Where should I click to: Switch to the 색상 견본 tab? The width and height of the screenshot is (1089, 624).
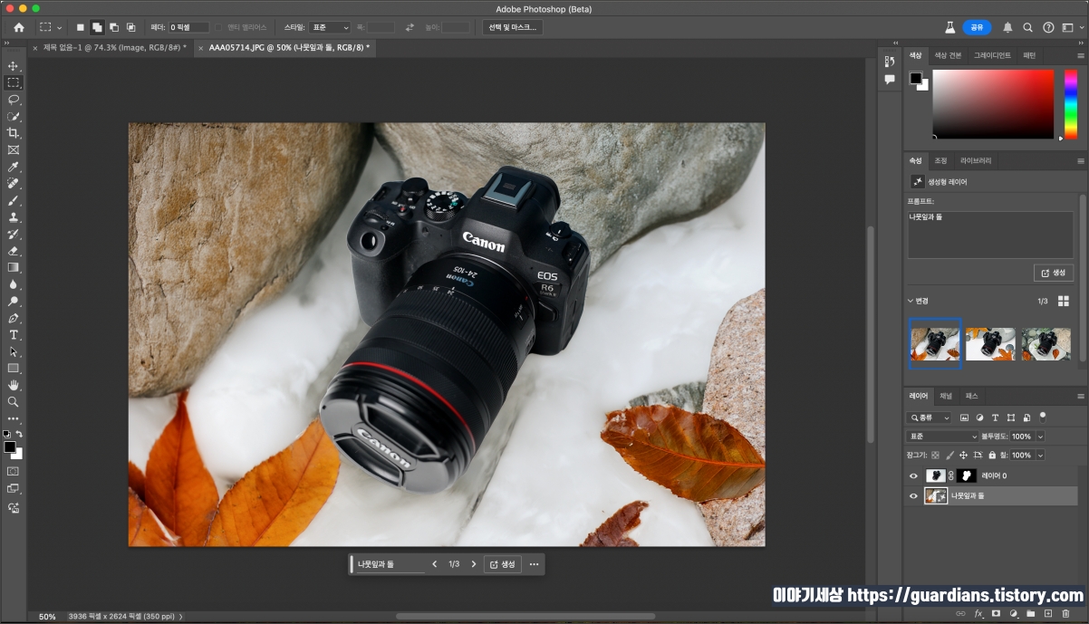[x=949, y=55]
